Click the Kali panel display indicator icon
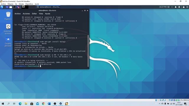The height and width of the screenshot is (106, 189). 169,7
